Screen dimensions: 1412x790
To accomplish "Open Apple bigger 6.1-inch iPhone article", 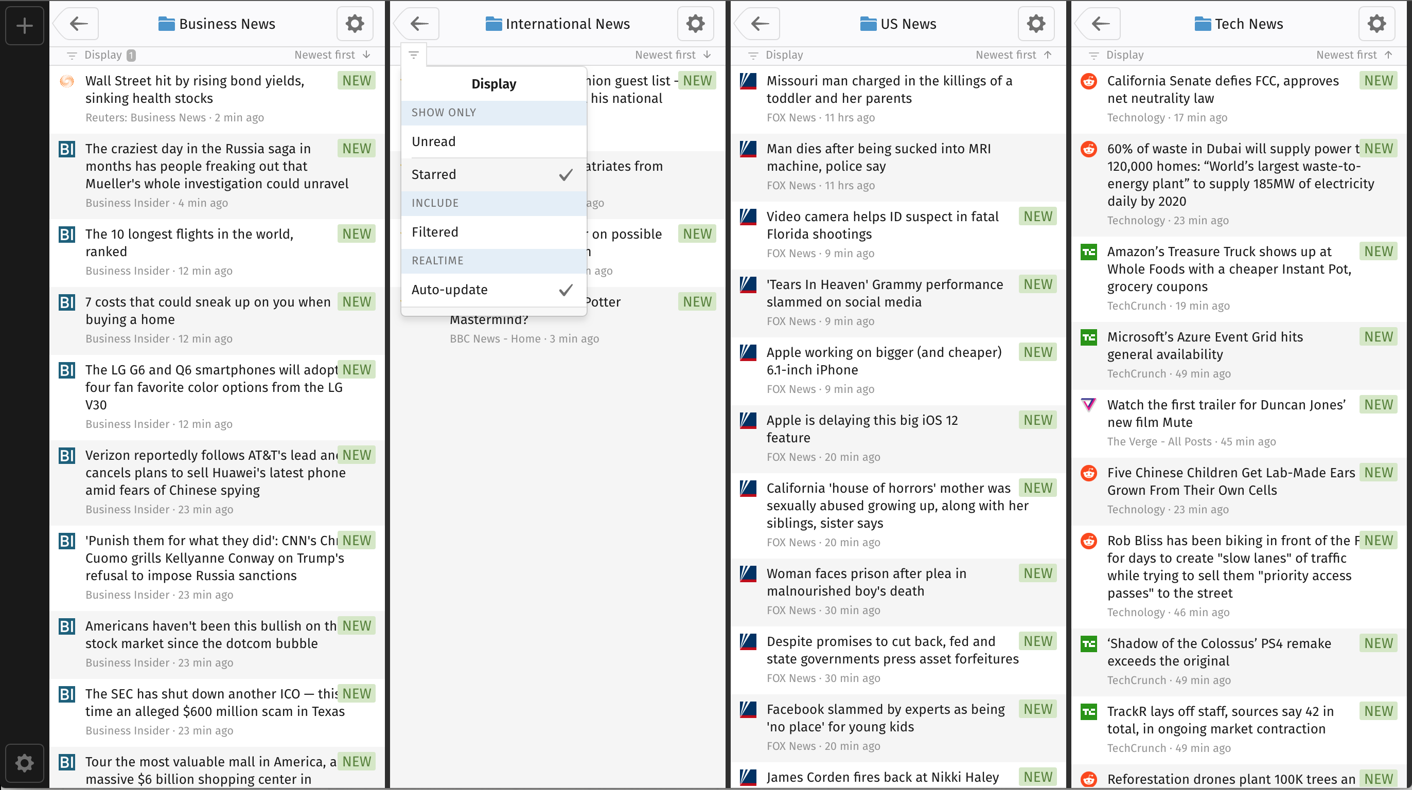I will tap(898, 371).
